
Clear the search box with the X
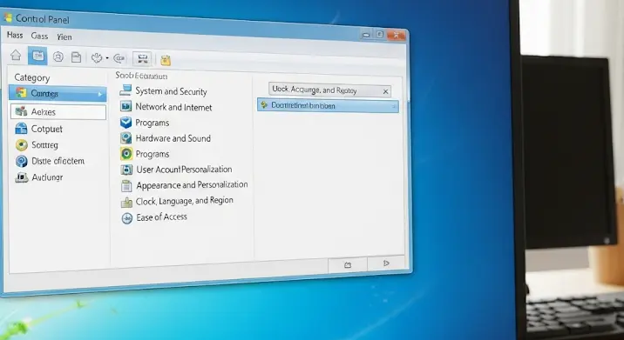tap(385, 92)
